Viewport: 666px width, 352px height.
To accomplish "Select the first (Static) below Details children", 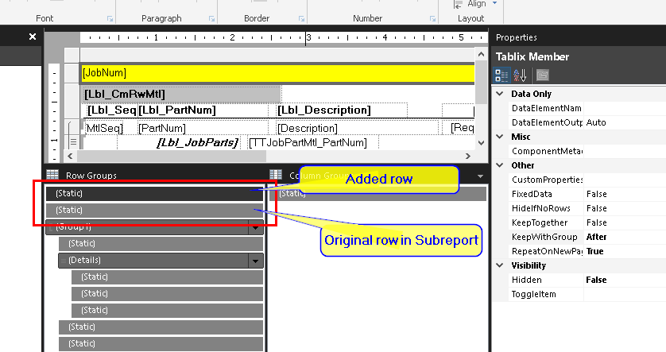I will click(161, 327).
